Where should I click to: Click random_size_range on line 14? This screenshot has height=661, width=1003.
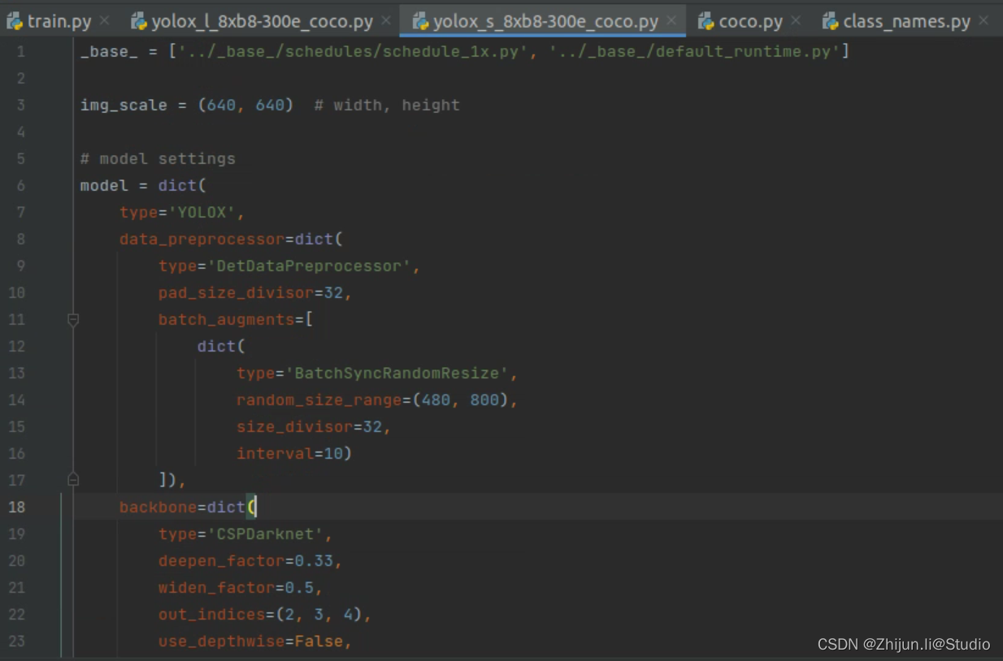point(319,400)
